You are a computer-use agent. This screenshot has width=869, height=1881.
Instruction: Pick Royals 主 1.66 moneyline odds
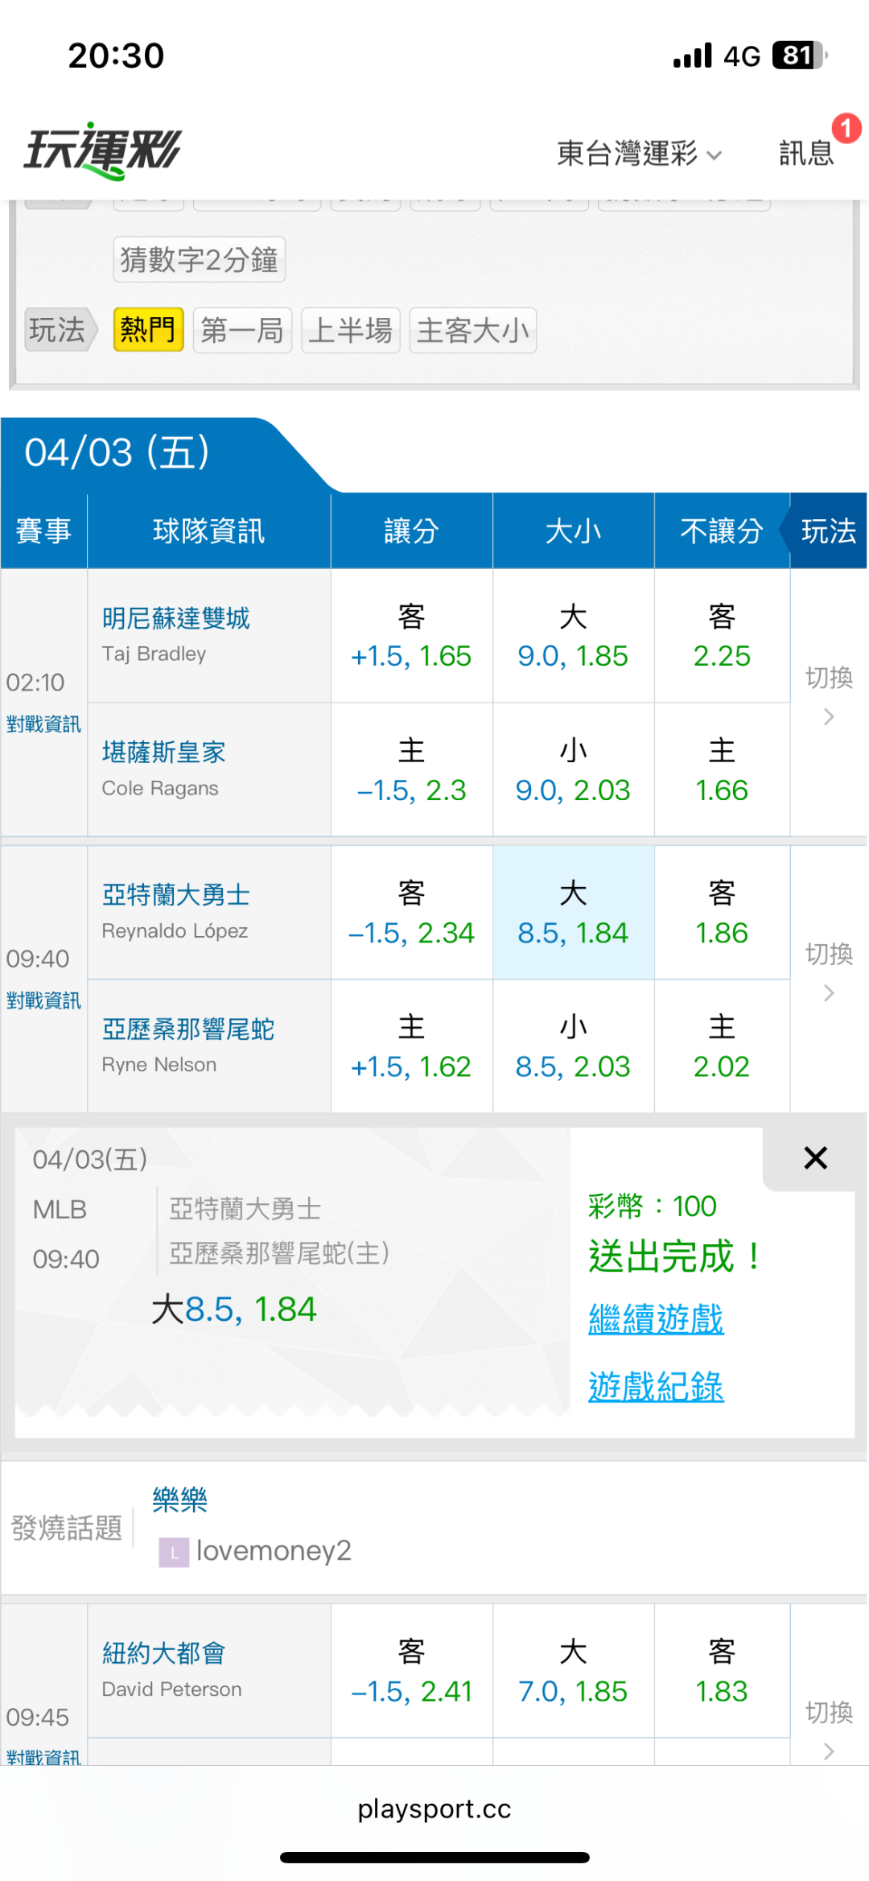pyautogui.click(x=722, y=770)
